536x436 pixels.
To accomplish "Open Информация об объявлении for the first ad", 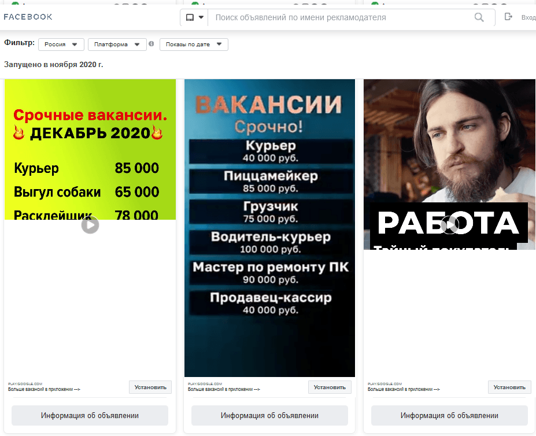I will click(x=90, y=415).
